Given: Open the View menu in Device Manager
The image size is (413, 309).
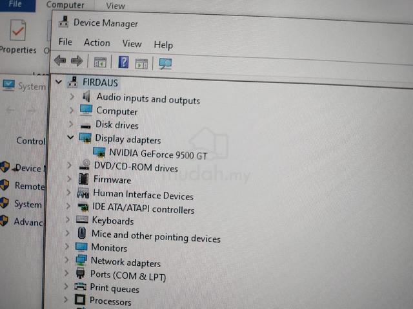Looking at the screenshot, I should pos(132,44).
